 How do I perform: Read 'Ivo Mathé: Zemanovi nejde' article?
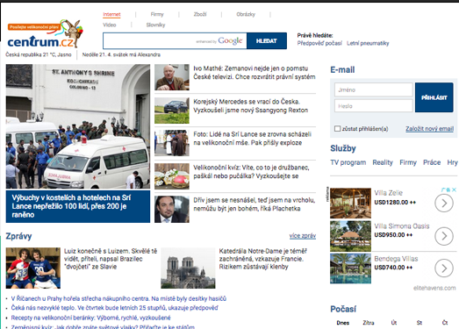255,73
